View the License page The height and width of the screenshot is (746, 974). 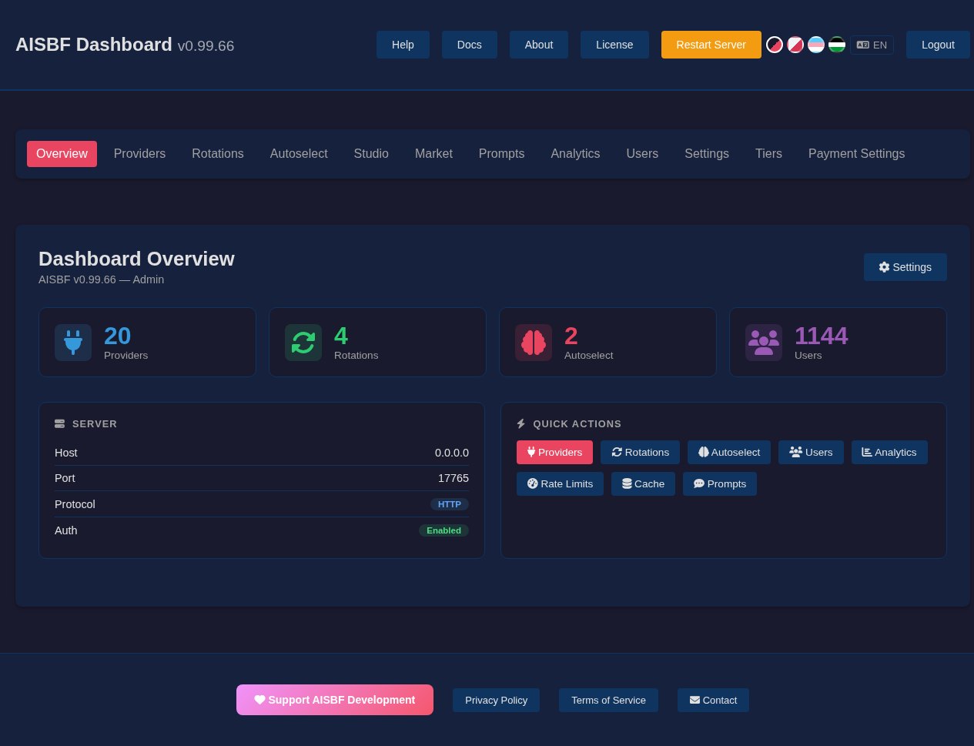pos(614,45)
